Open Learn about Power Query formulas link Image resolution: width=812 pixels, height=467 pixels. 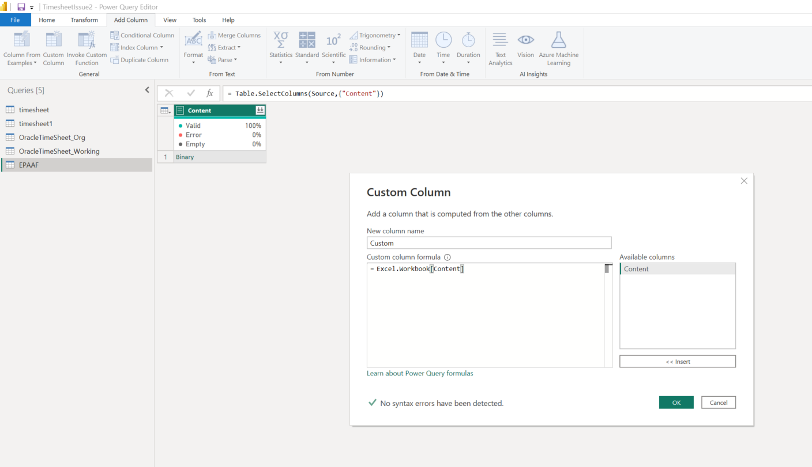pyautogui.click(x=420, y=373)
